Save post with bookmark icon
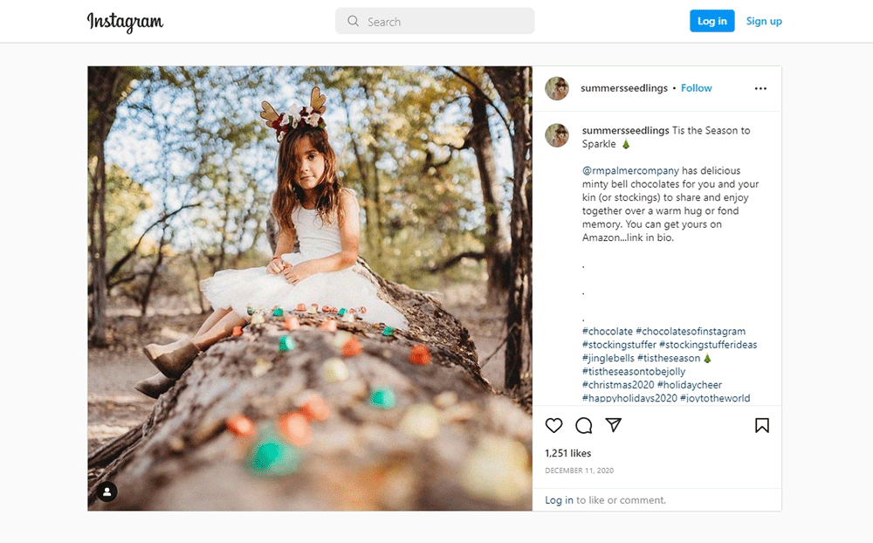The height and width of the screenshot is (543, 873). (762, 425)
